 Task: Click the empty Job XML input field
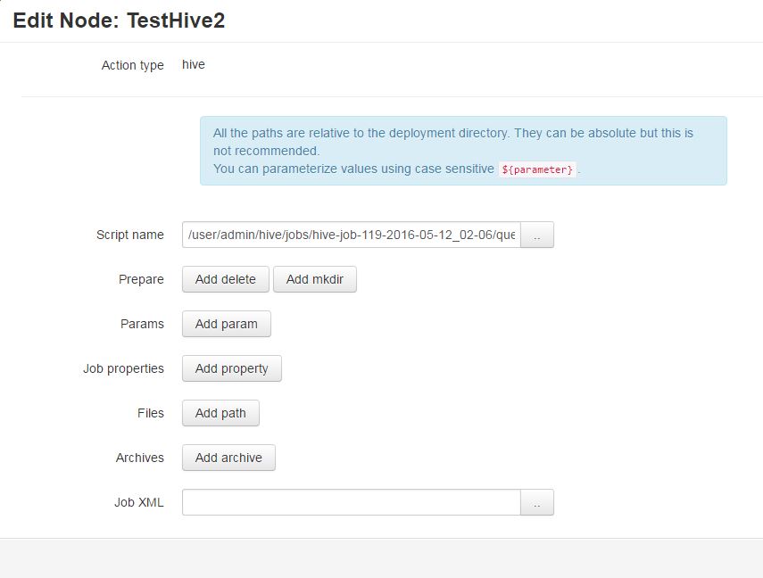tap(352, 502)
